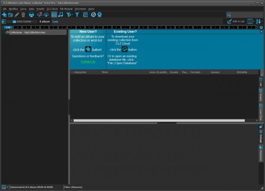Open the Strumenti menu
265x191 pixels.
(x=80, y=9)
